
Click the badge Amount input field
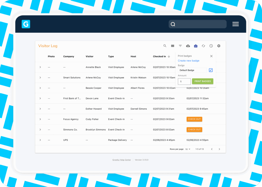184,81
